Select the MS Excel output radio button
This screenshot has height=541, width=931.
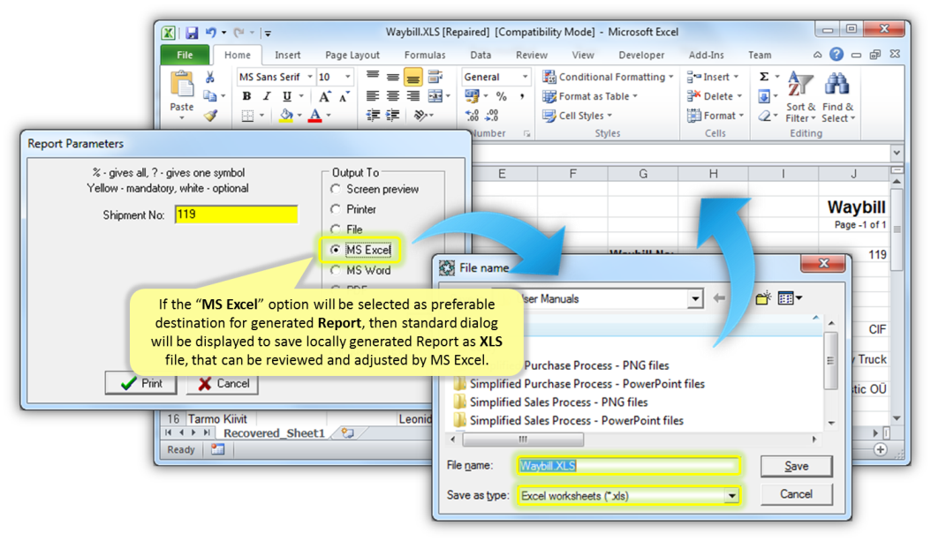pos(336,251)
